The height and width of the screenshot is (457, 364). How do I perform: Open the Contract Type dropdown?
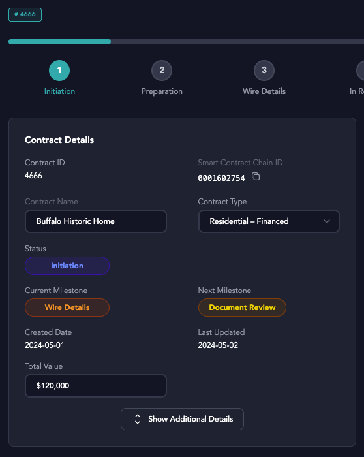(269, 221)
